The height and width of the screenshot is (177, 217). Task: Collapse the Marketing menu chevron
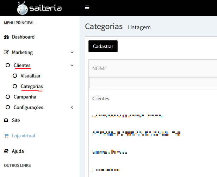pos(72,52)
